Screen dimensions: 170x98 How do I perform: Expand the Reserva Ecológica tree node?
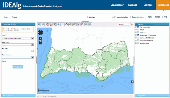coord(136,35)
